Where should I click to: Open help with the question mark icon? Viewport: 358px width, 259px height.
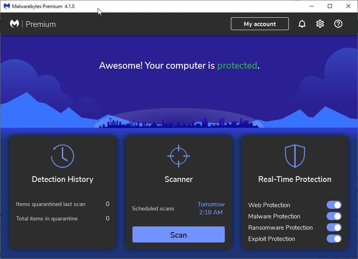click(x=338, y=24)
